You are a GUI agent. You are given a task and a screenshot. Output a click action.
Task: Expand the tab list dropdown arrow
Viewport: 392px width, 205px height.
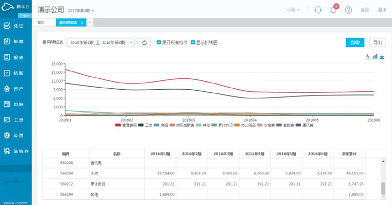click(90, 22)
